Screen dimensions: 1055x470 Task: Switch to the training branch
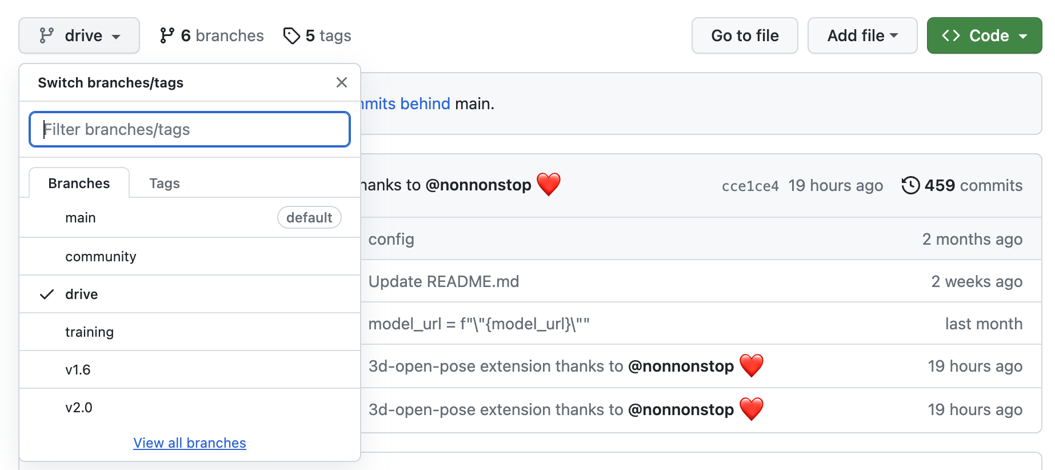click(190, 332)
